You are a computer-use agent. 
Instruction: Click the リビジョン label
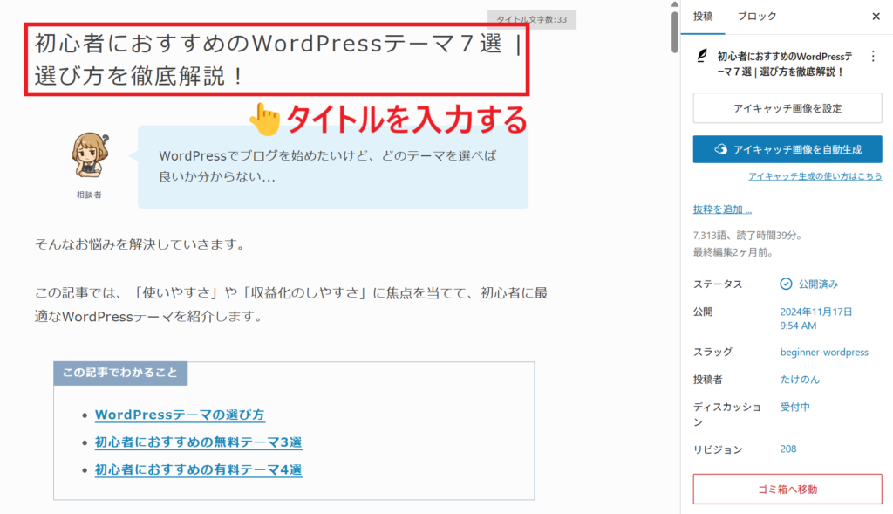point(718,449)
